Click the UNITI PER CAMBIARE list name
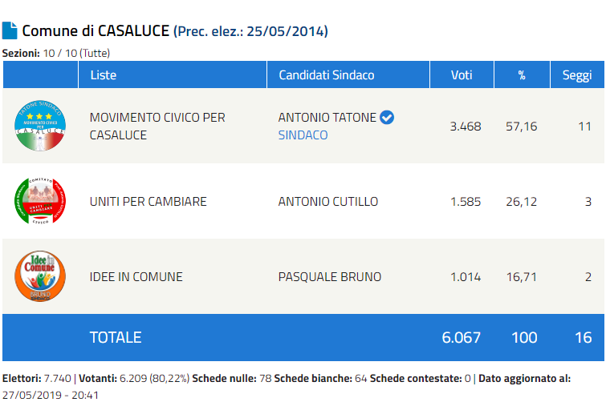 (x=148, y=201)
